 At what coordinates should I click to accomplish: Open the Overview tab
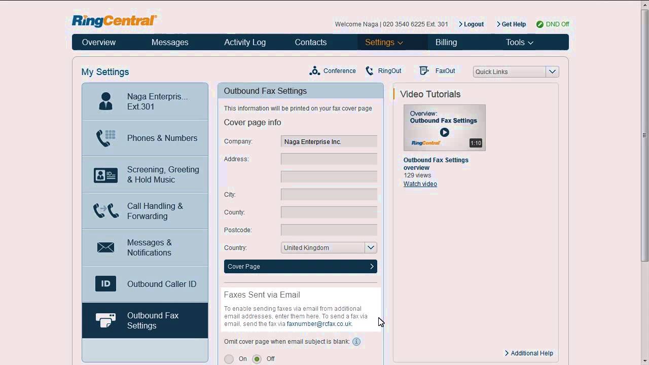pyautogui.click(x=99, y=43)
